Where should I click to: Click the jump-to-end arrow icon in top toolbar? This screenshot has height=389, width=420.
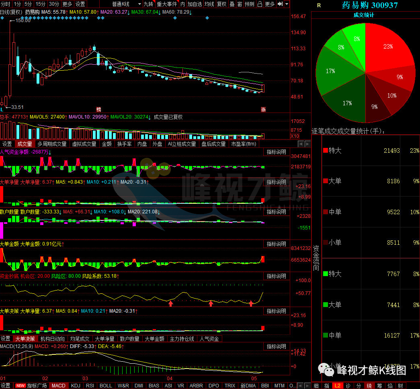(280, 4)
